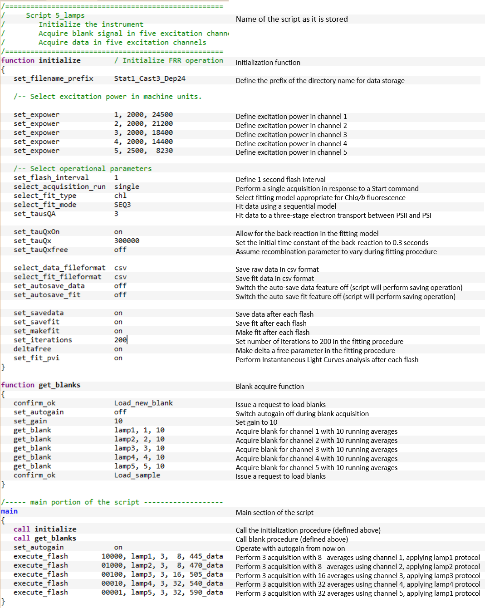Screen dimensions: 485x608
Task: Click the set_gain value 10
Action: pos(118,421)
